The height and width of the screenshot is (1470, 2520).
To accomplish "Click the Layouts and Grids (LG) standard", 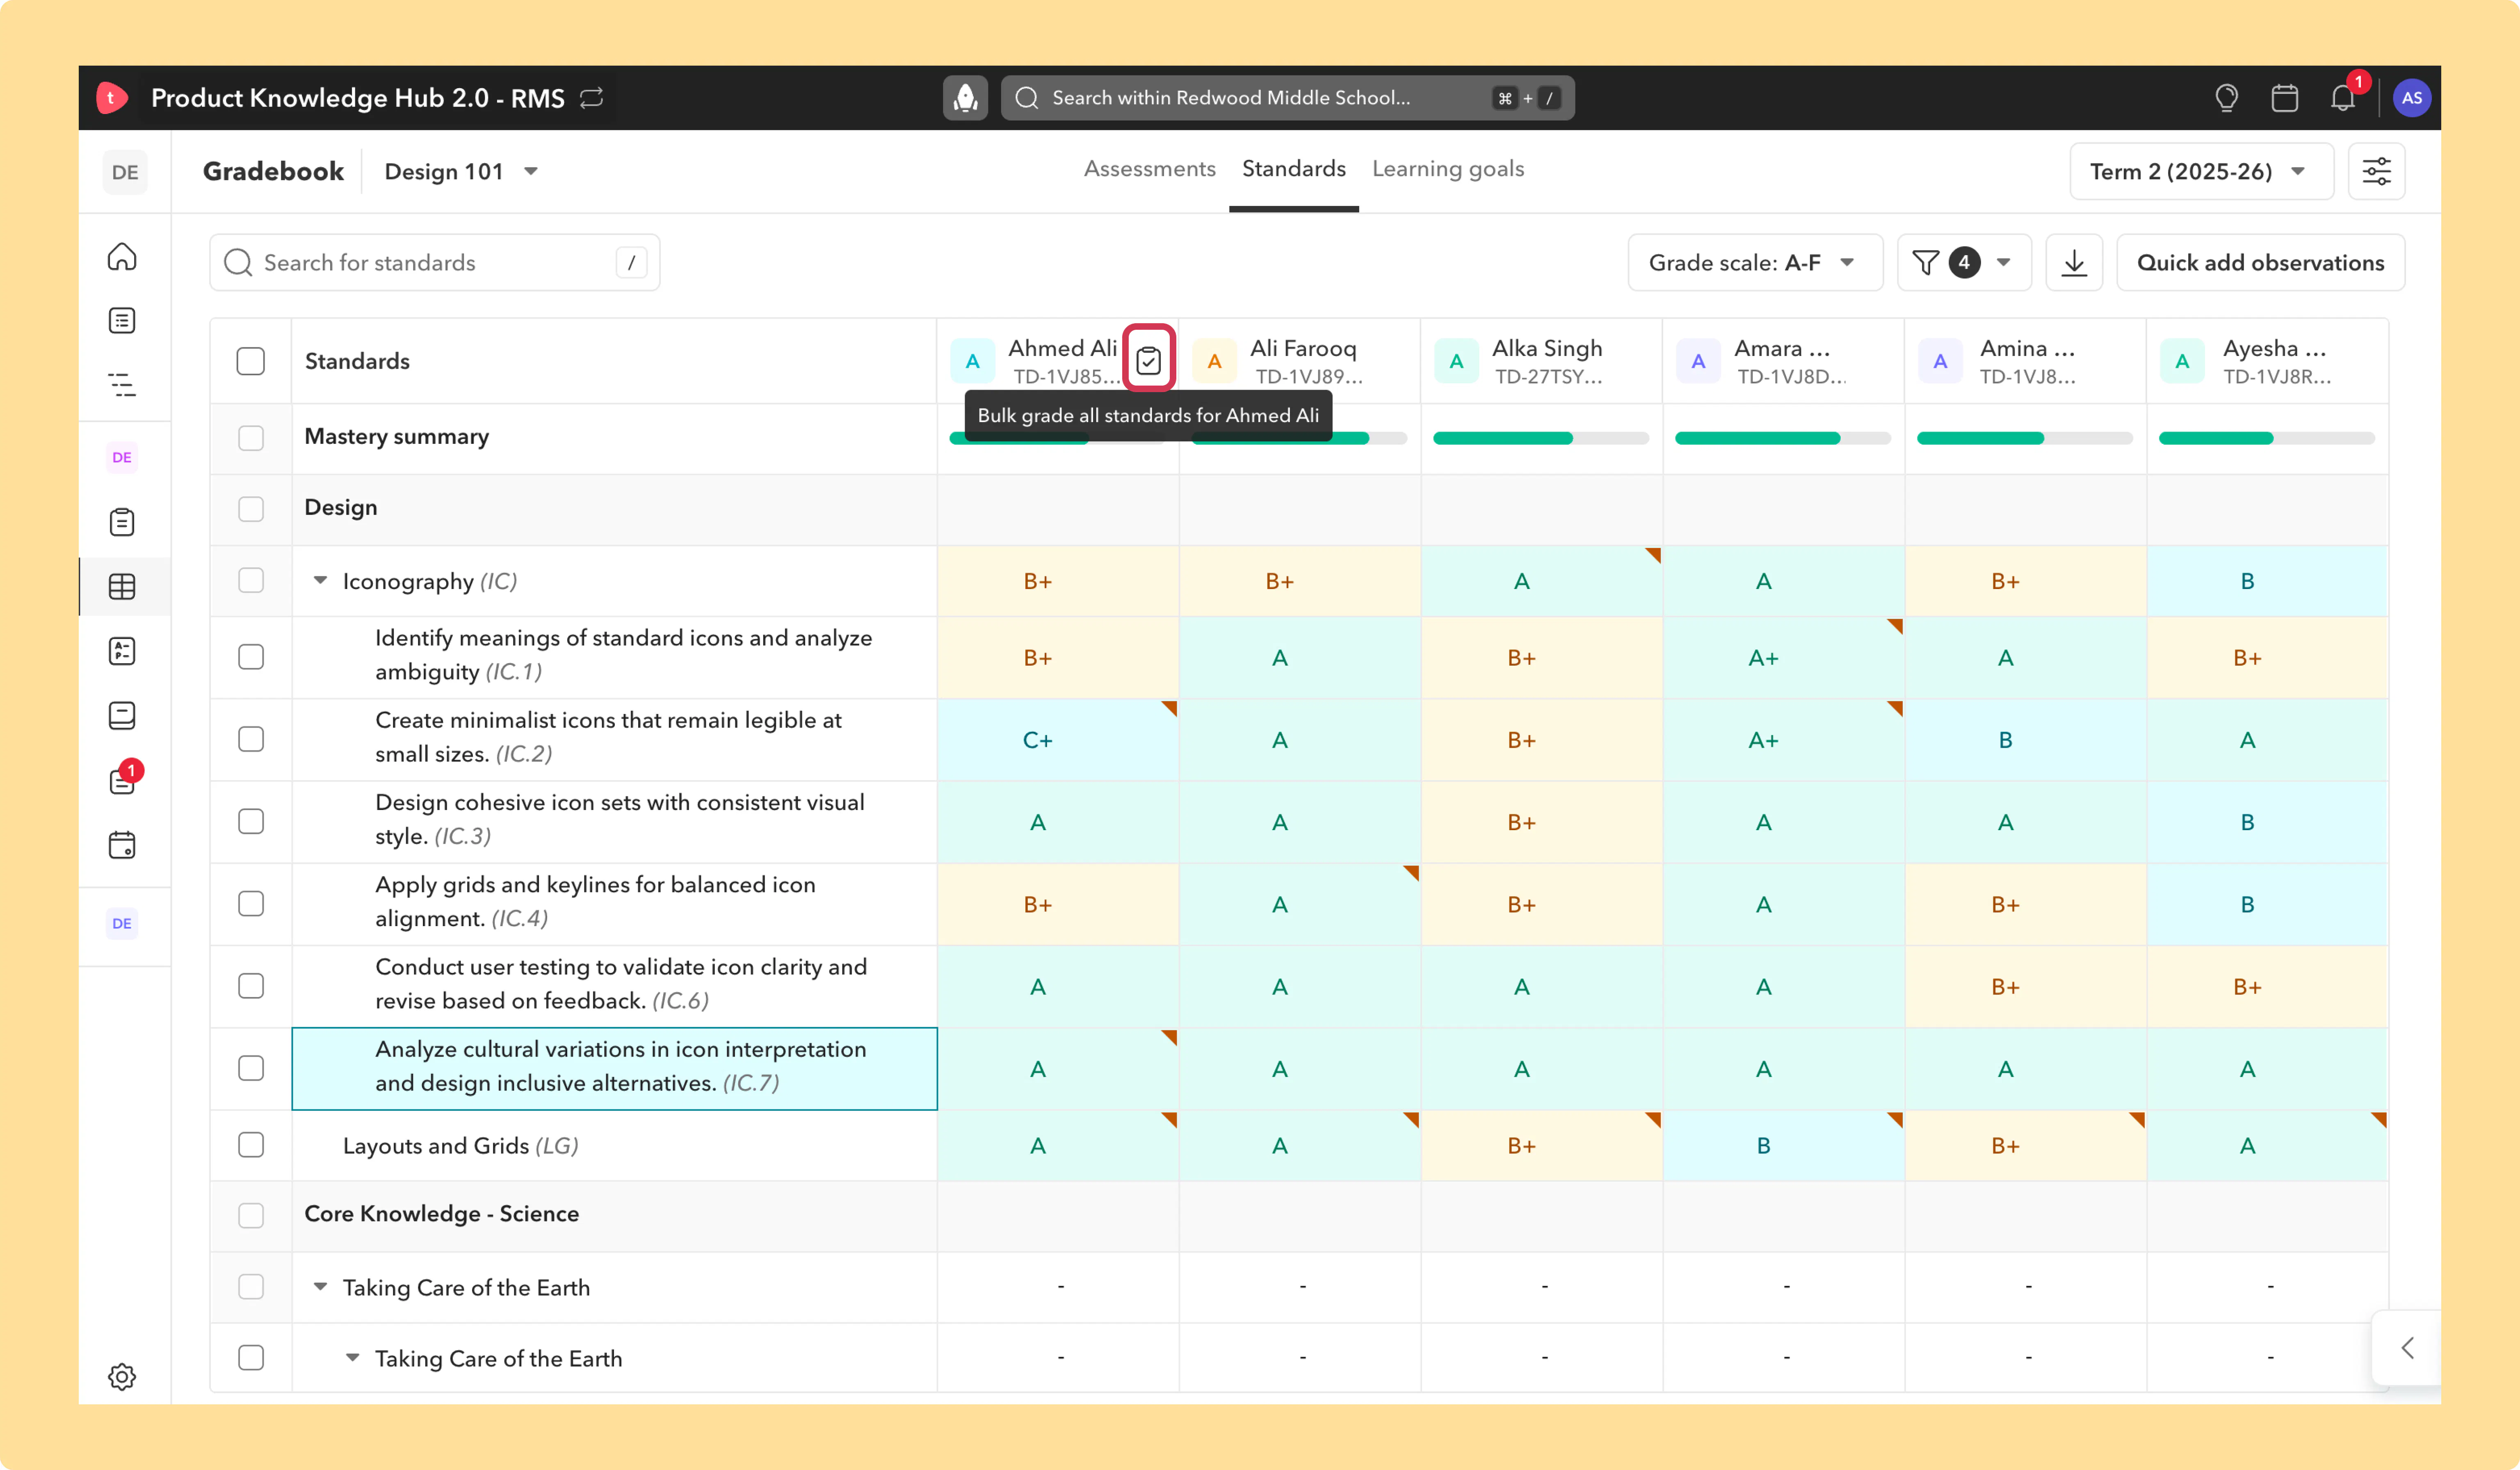I will (460, 1145).
